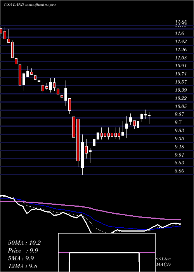Select the 10.22 price axis label
The image size is (194, 272).
click(181, 98)
